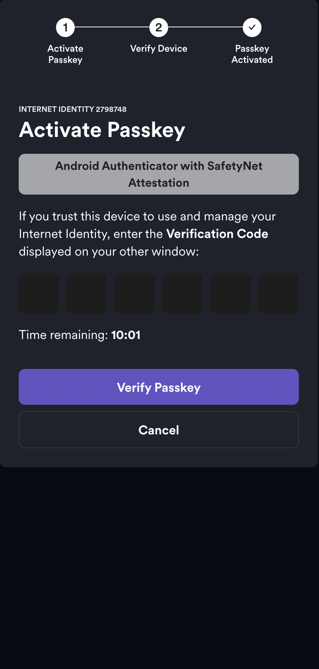Select the Verify Device step label
The width and height of the screenshot is (319, 669).
coord(159,48)
